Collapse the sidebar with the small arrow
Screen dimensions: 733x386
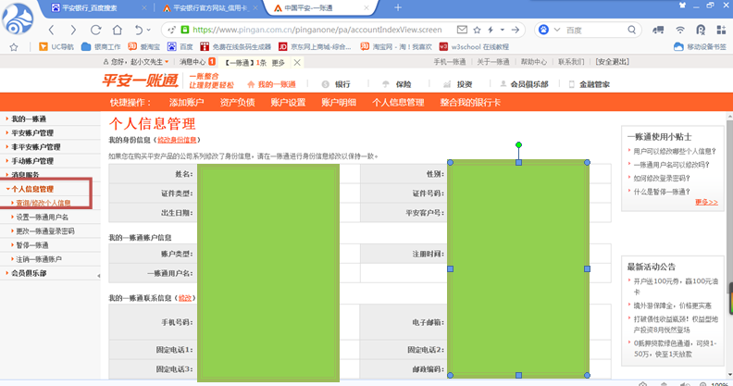tap(98, 276)
